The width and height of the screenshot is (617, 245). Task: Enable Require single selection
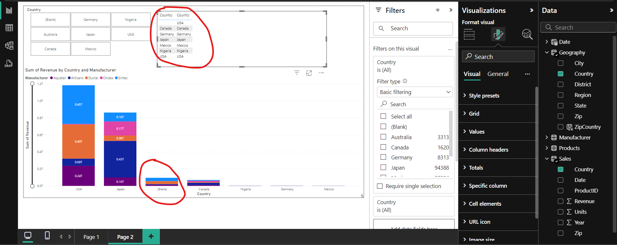(x=380, y=186)
